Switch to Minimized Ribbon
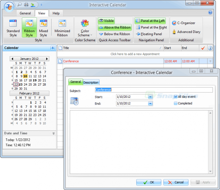This screenshot has width=220, height=190. (62, 28)
